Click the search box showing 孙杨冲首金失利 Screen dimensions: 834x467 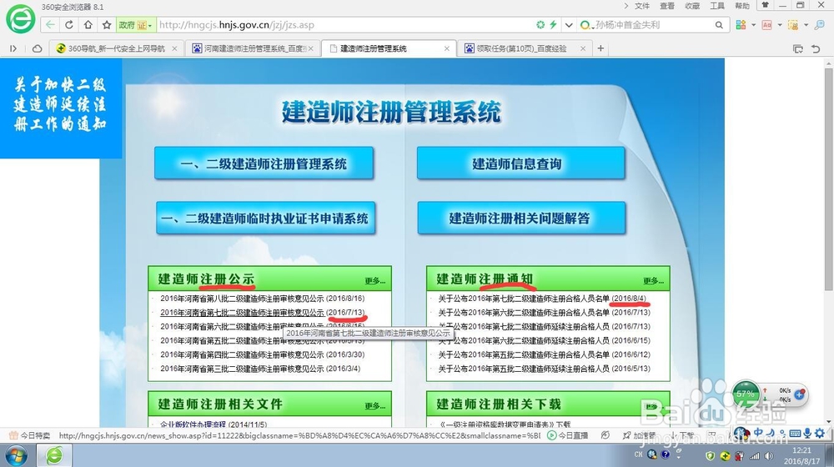click(x=653, y=24)
